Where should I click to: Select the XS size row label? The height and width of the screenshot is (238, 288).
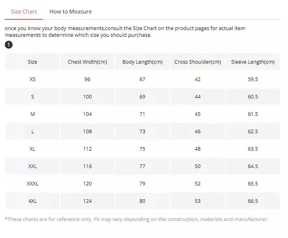click(32, 79)
